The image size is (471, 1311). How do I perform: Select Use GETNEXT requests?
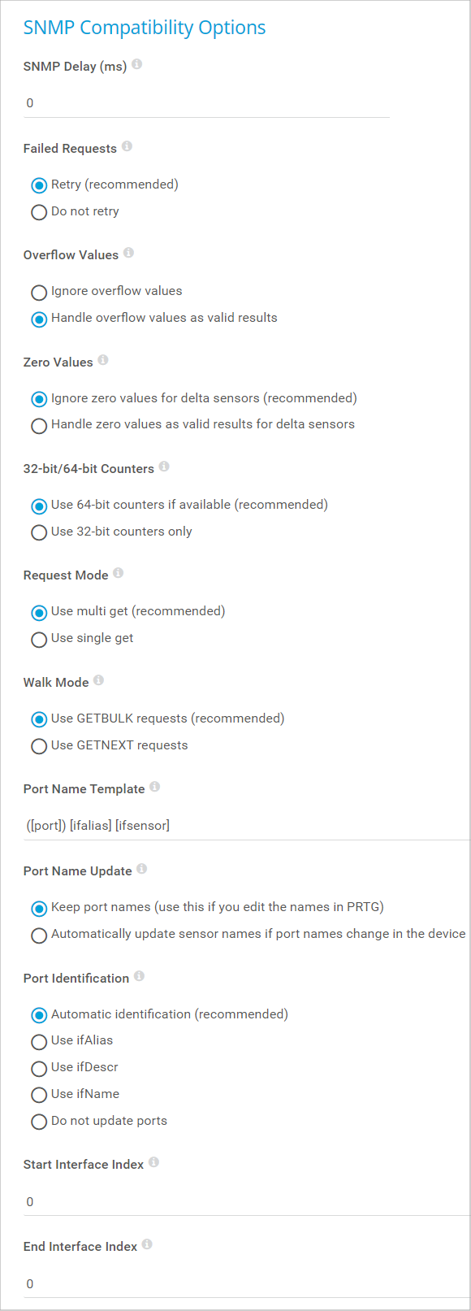click(x=39, y=746)
